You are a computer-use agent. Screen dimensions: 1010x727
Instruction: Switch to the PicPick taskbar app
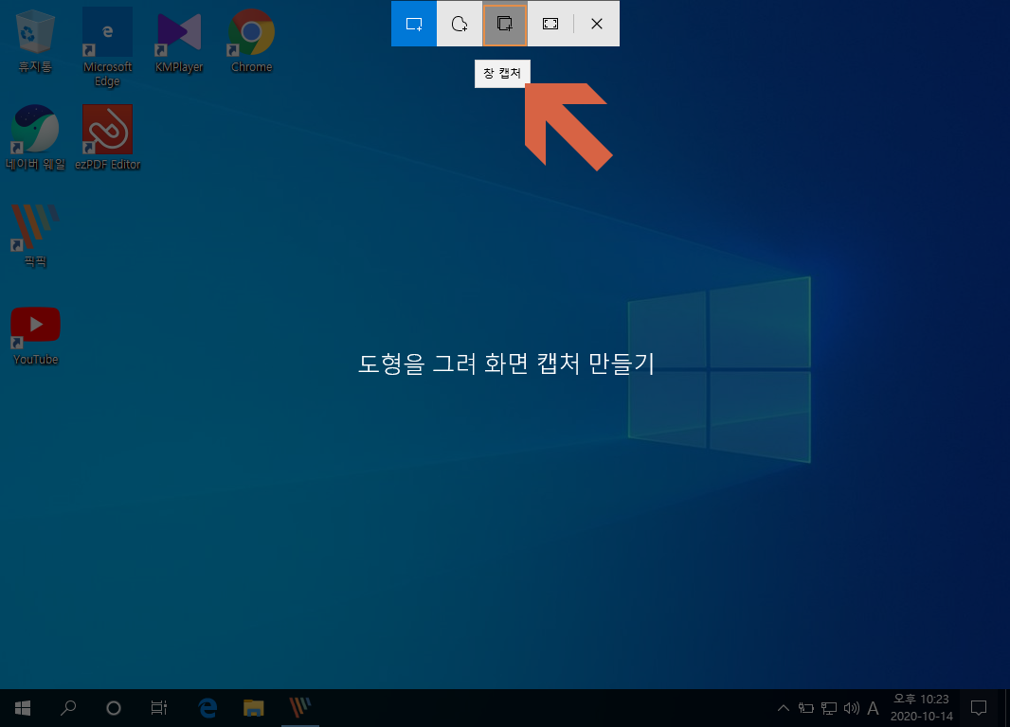click(300, 708)
